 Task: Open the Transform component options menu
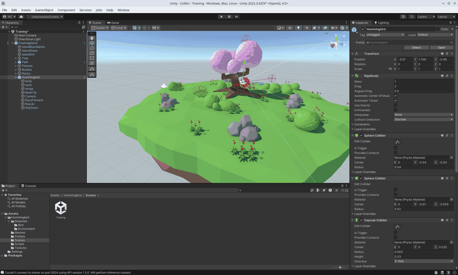click(452, 54)
